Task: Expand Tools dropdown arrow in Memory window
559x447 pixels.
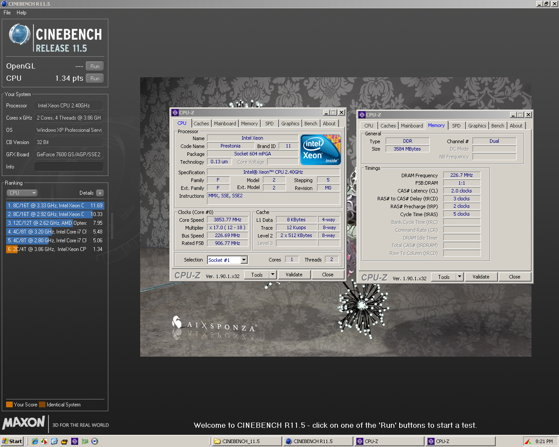Action: pyautogui.click(x=460, y=277)
